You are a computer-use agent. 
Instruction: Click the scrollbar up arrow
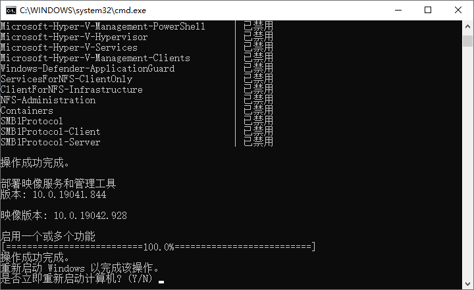click(x=467, y=26)
